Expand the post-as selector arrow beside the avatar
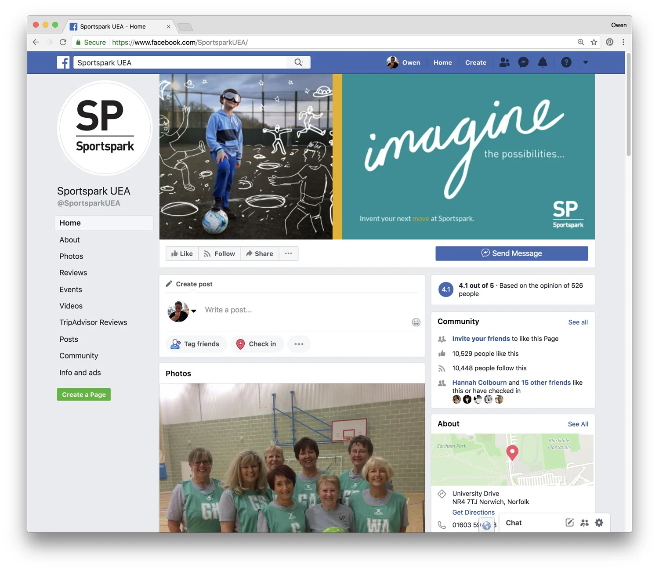Screen dimensions: 659x571 point(194,311)
